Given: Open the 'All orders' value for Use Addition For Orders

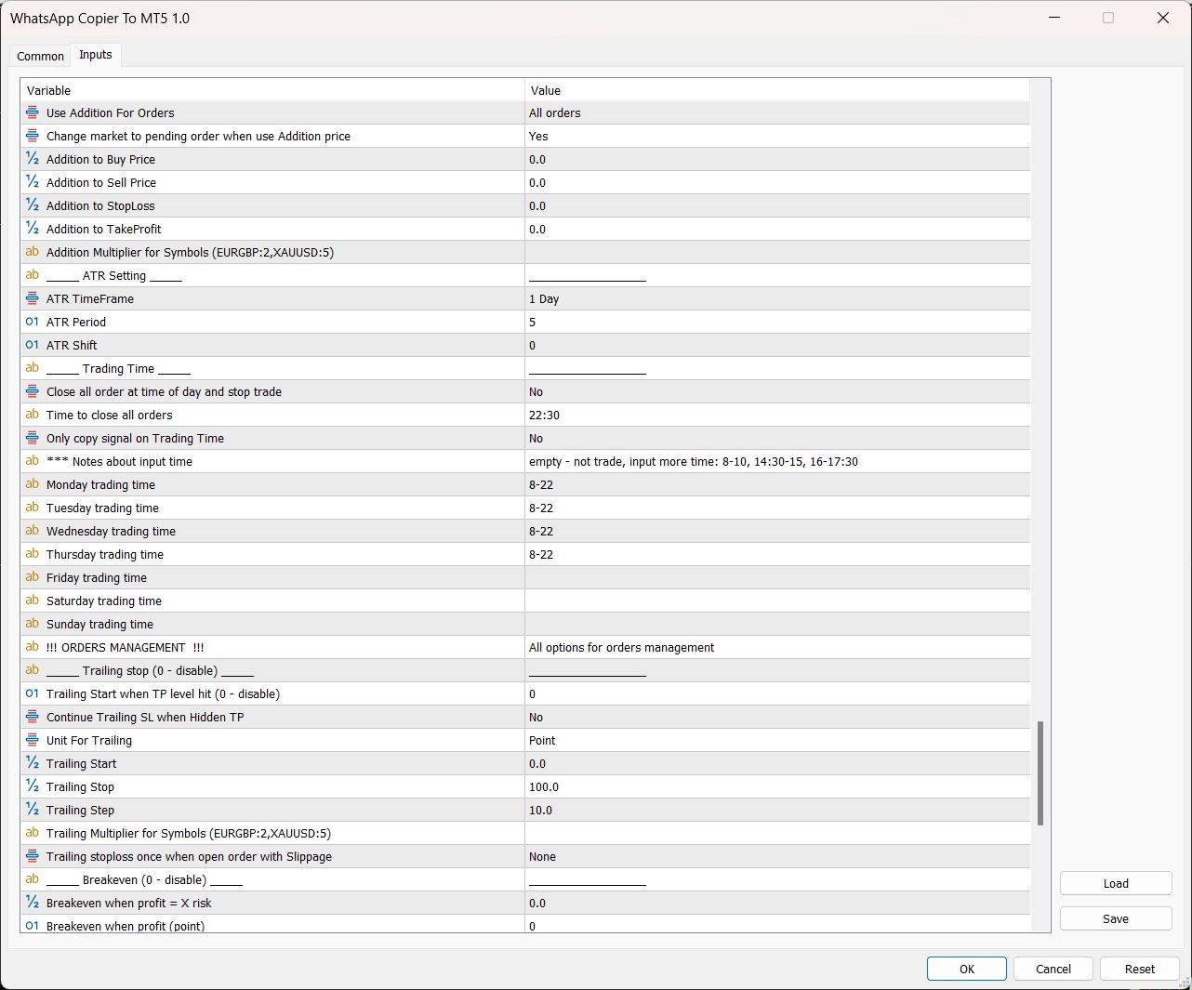Looking at the screenshot, I should coord(777,112).
